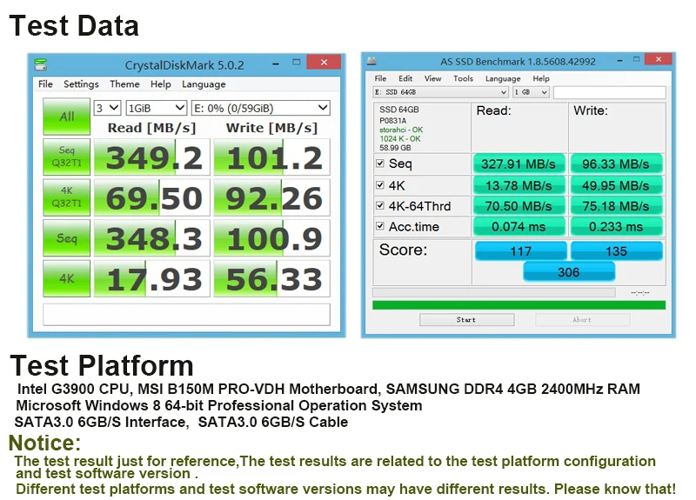Screen dimensions: 696x500
Task: Click the empty text field beside 1 GB dropdown
Action: pos(610,92)
